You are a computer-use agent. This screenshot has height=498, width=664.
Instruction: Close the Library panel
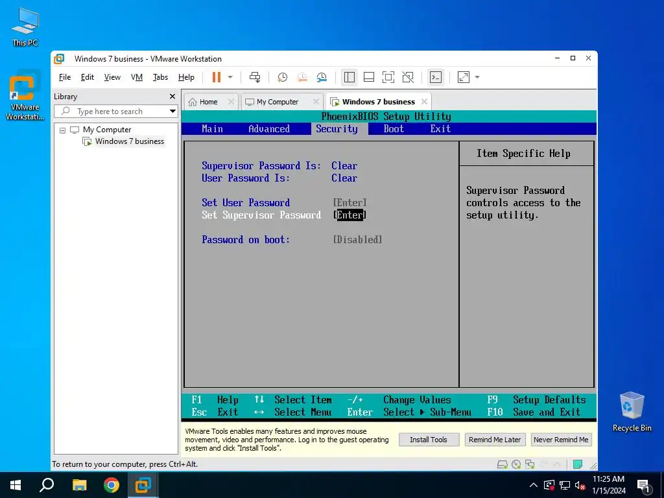click(172, 97)
